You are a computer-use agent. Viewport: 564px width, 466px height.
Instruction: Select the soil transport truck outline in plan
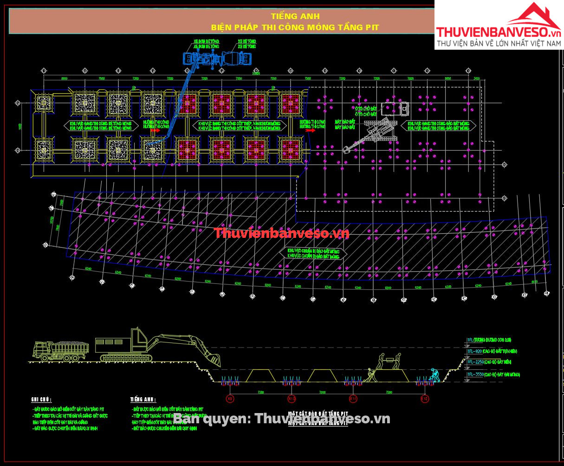coord(395,109)
